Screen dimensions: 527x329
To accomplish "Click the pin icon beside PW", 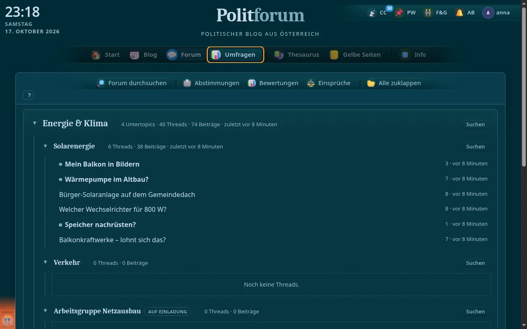I will click(x=399, y=13).
